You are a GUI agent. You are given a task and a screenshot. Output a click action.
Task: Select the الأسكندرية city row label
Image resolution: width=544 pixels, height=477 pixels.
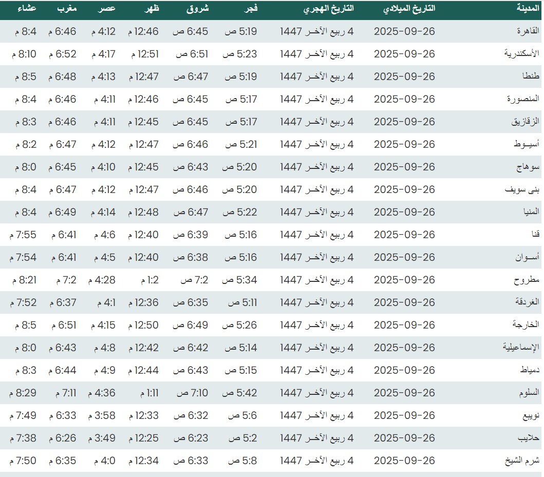(x=521, y=54)
